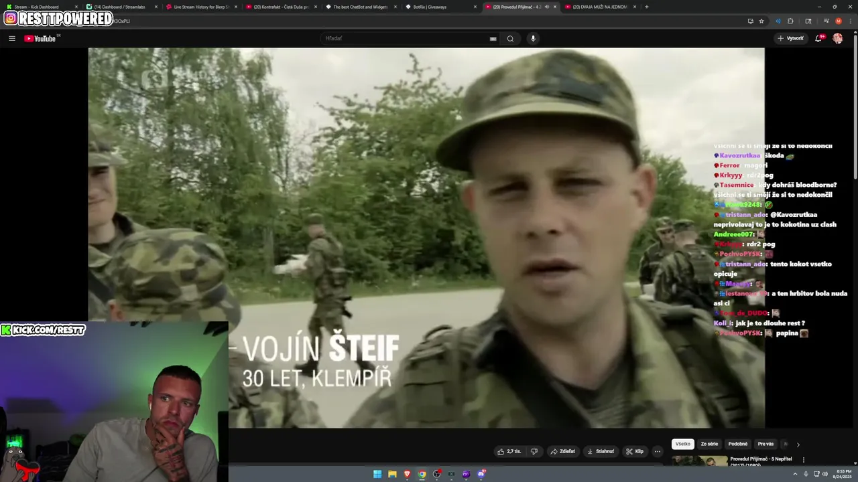858x482 pixels.
Task: Open Google Chrome from the taskbar
Action: (422, 474)
